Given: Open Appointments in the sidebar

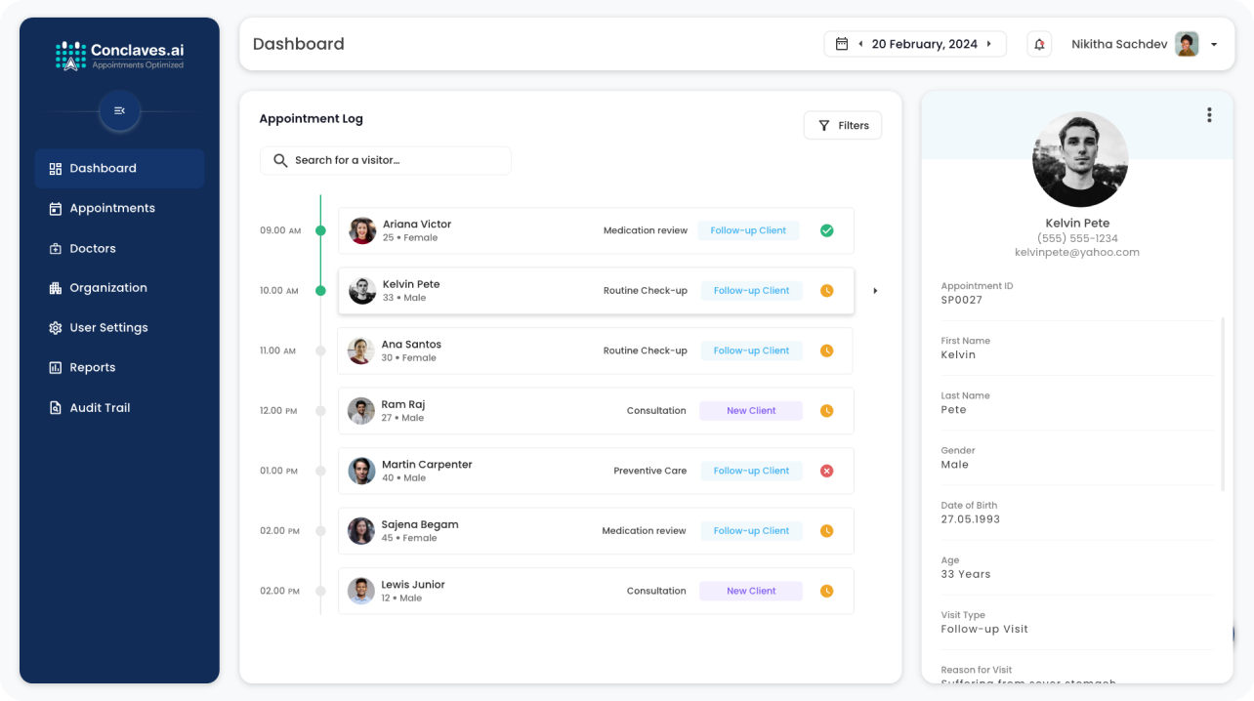Looking at the screenshot, I should [x=111, y=208].
